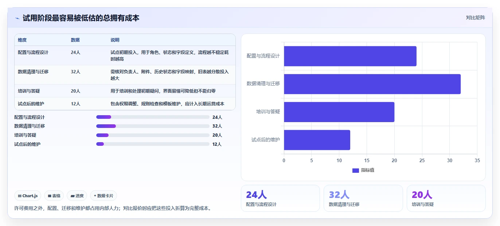Select the 数据卡片 chip

coord(103,196)
